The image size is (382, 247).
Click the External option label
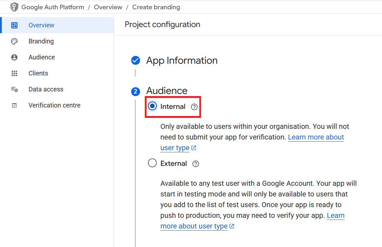174,163
